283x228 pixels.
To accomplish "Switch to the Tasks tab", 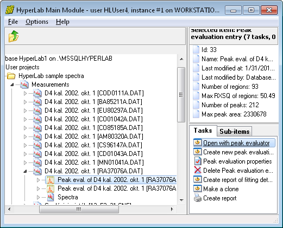I will 203,131.
